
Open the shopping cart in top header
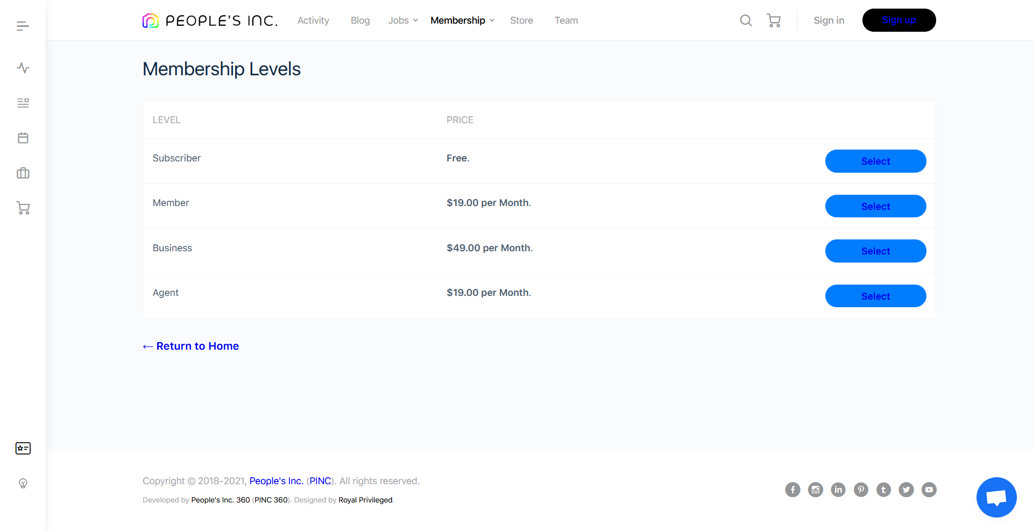point(773,20)
